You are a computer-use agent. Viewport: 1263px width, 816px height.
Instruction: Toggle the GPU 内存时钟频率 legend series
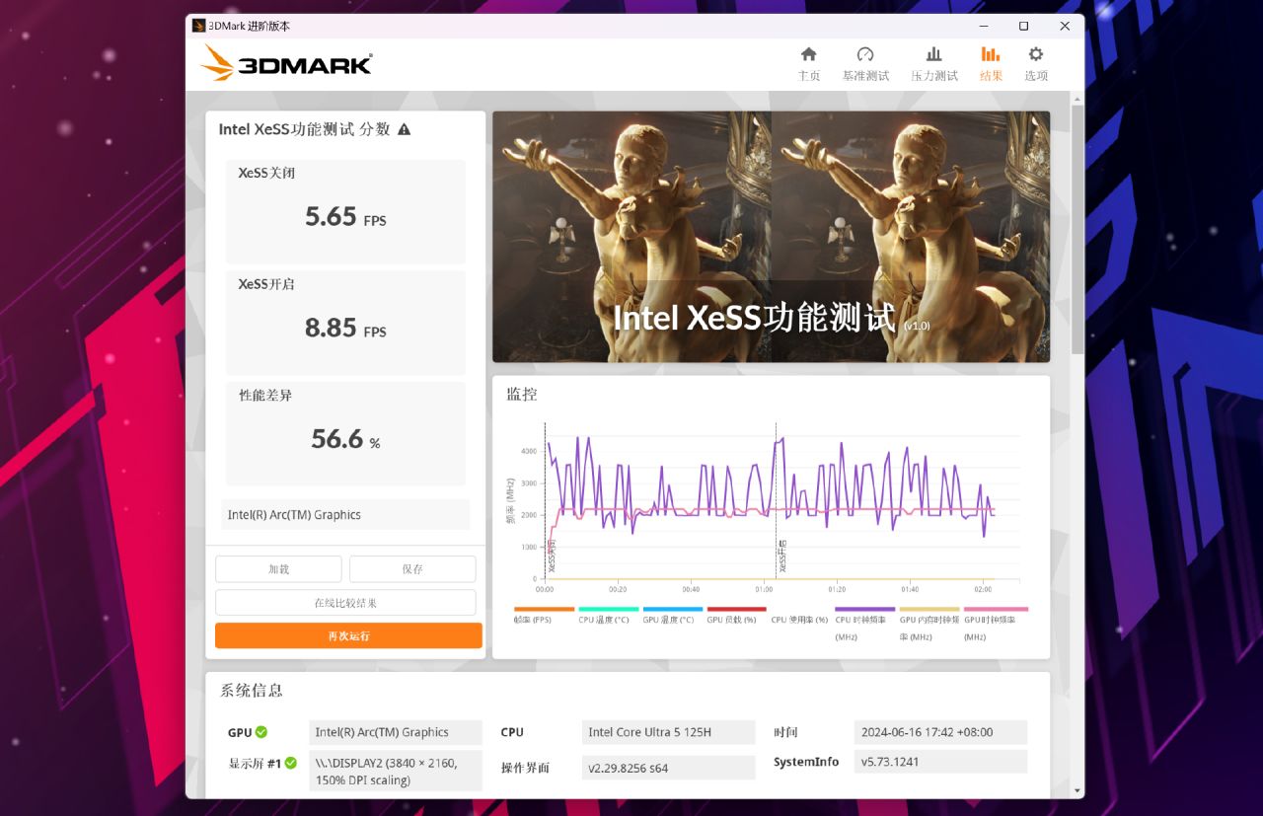(929, 624)
